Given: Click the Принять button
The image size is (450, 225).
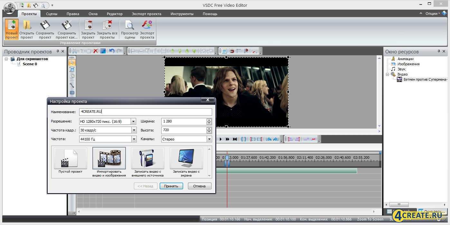Looking at the screenshot, I should 171,186.
